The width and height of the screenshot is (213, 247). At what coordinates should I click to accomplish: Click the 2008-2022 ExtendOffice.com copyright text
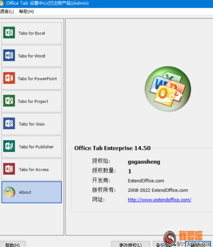[x=158, y=190]
